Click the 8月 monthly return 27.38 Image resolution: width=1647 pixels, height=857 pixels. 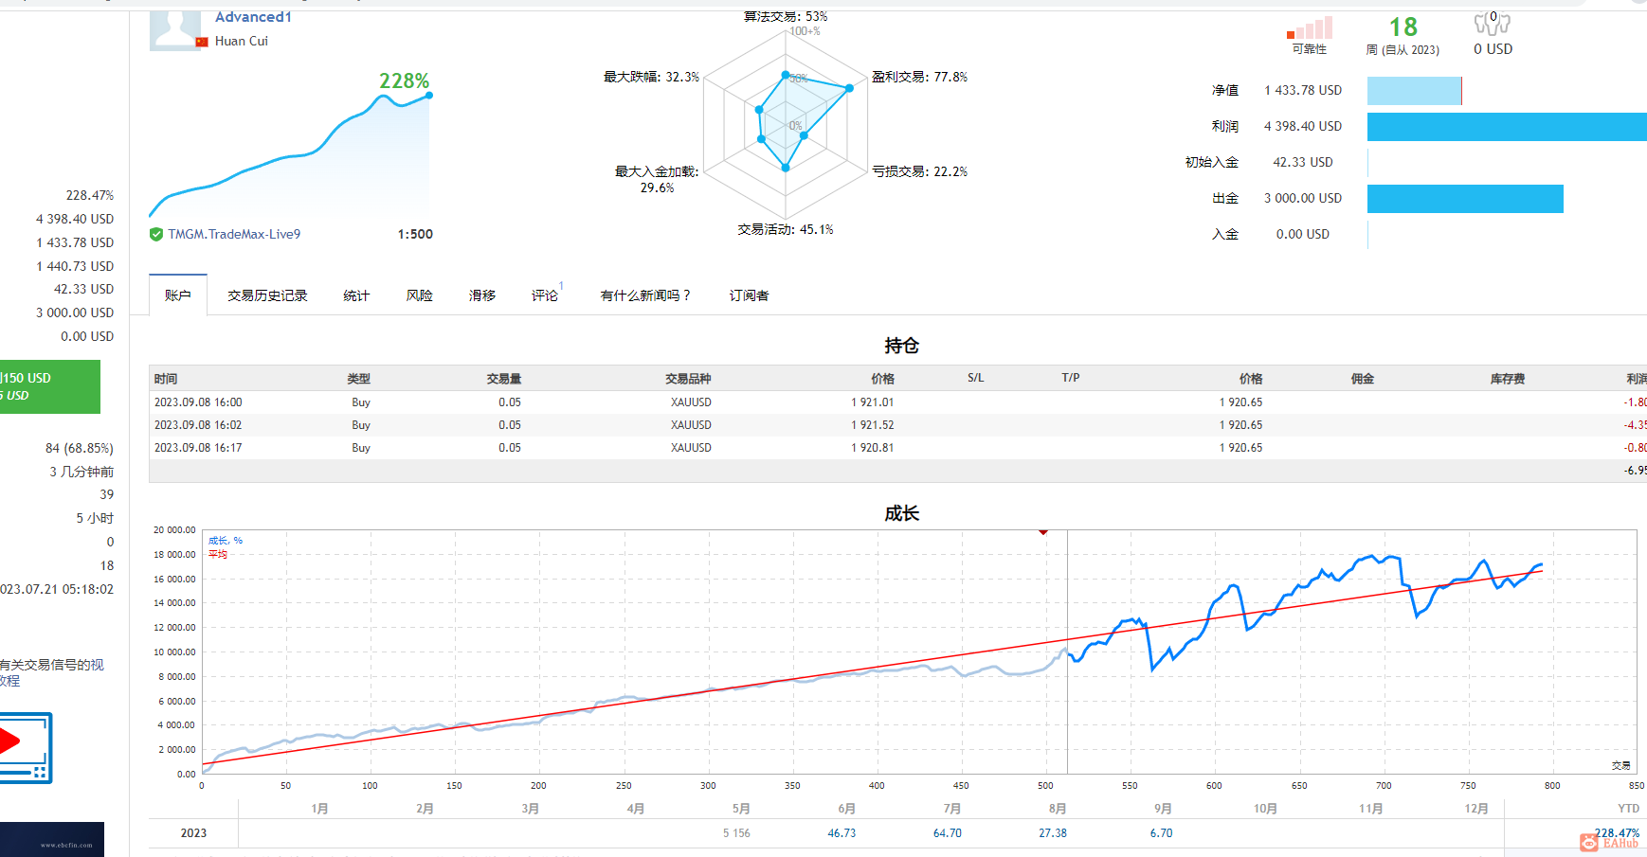(1053, 833)
